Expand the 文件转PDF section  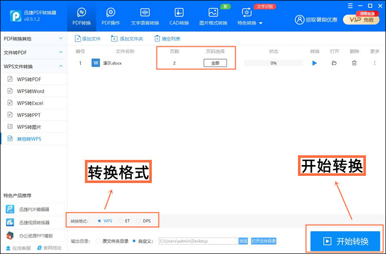click(33, 52)
